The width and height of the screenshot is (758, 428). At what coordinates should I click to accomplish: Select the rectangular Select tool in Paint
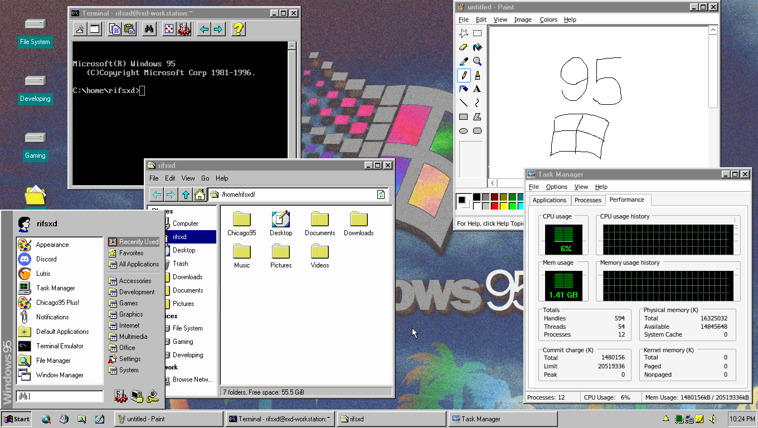(478, 33)
